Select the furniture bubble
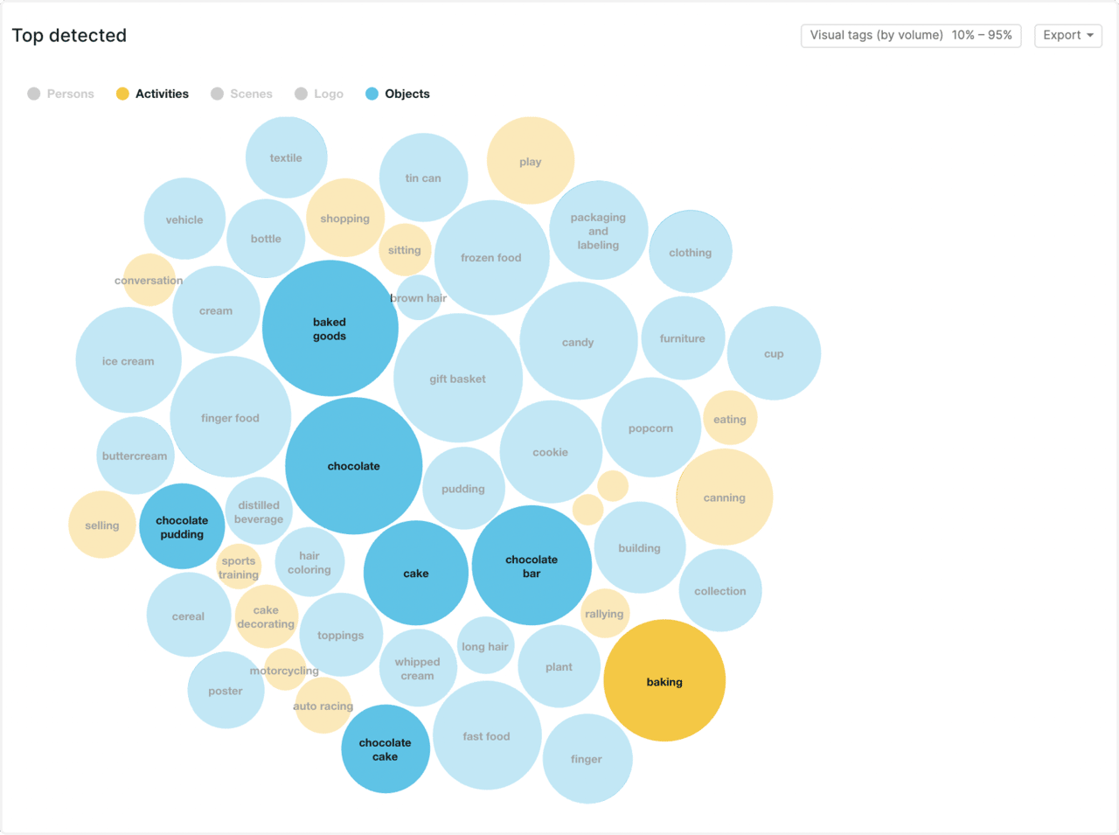 [x=683, y=338]
